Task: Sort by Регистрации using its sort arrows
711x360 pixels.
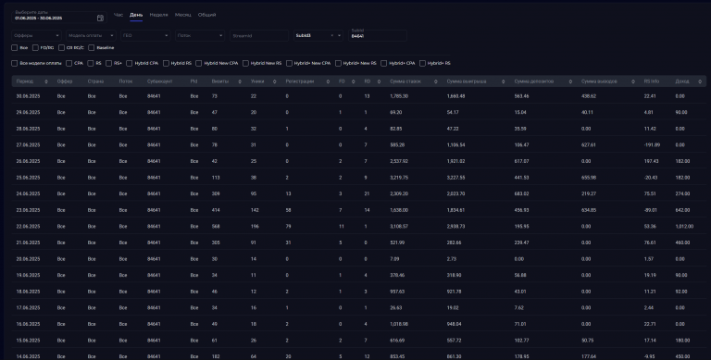Action: pyautogui.click(x=328, y=81)
